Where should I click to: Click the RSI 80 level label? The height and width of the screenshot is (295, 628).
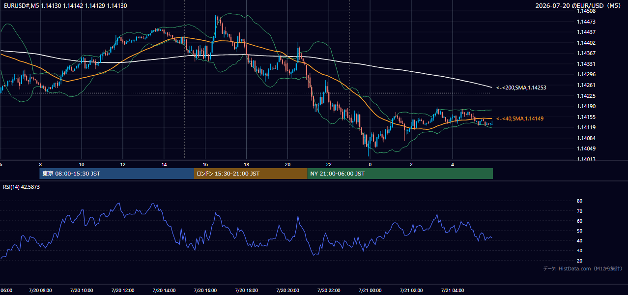579,201
